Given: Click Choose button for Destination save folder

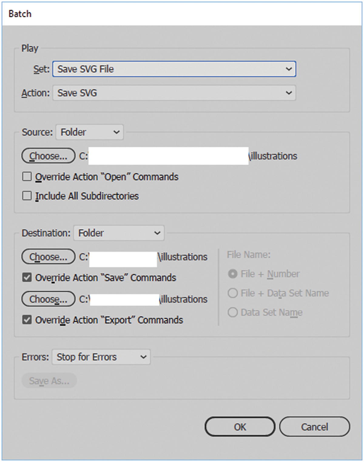Looking at the screenshot, I should click(x=48, y=257).
